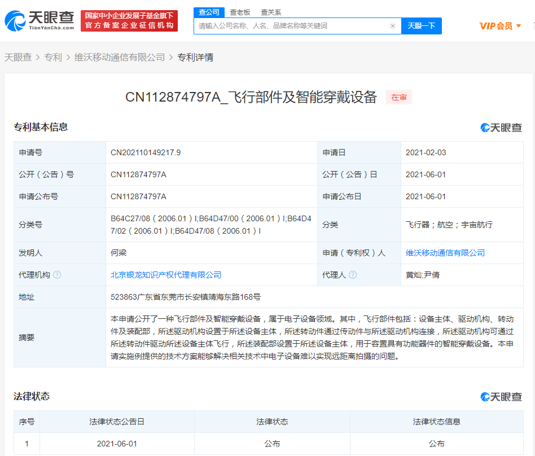Select application date 2021-02-03
The image size is (535, 456).
click(426, 152)
